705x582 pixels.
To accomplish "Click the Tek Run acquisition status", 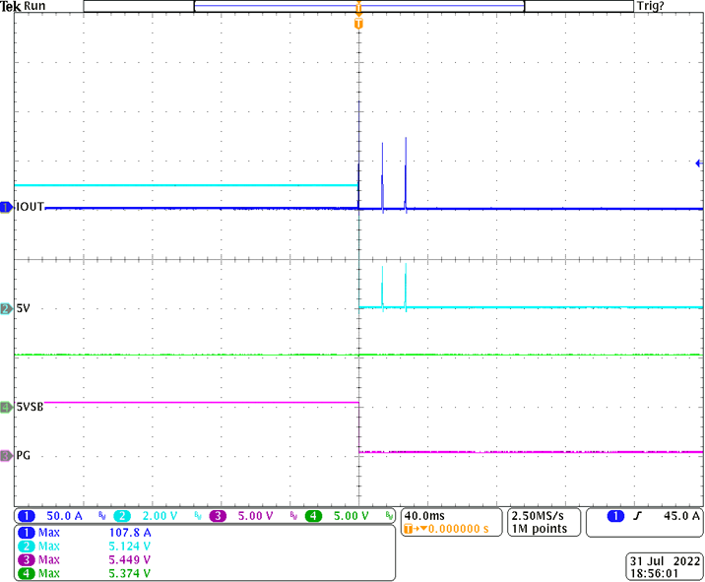I will tap(23, 6).
